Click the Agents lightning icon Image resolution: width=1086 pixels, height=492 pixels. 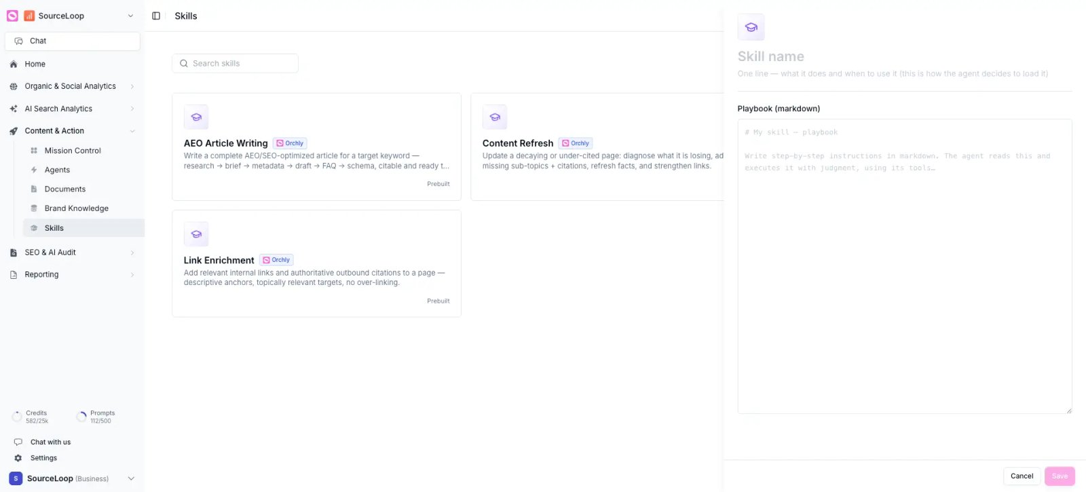coord(34,170)
